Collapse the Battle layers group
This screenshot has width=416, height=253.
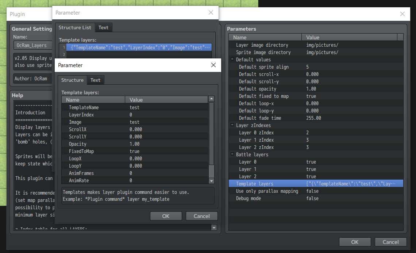pos(232,154)
